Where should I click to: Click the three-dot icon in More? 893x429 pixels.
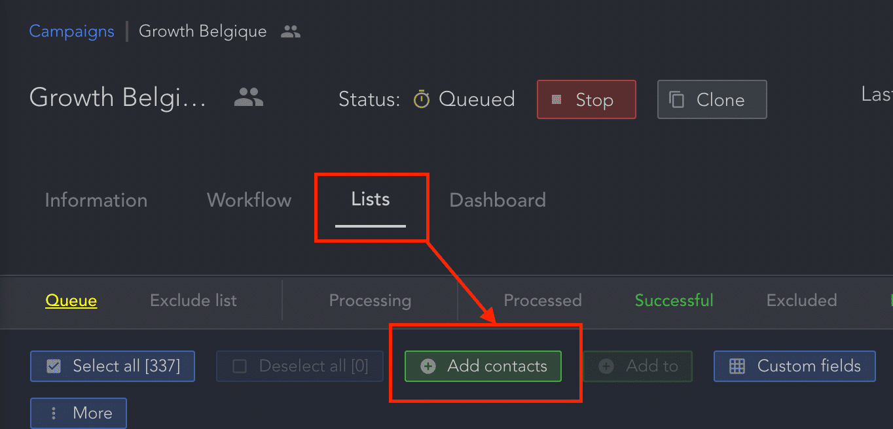click(54, 413)
